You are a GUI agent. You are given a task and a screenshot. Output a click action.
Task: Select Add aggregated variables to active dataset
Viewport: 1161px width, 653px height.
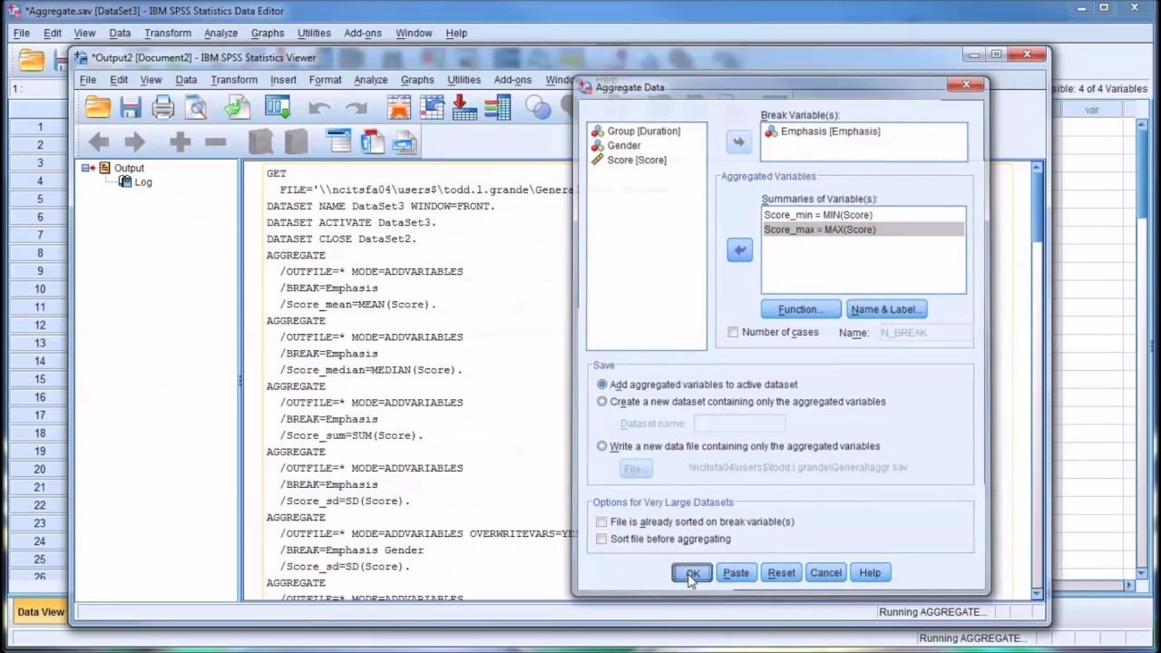(x=601, y=385)
